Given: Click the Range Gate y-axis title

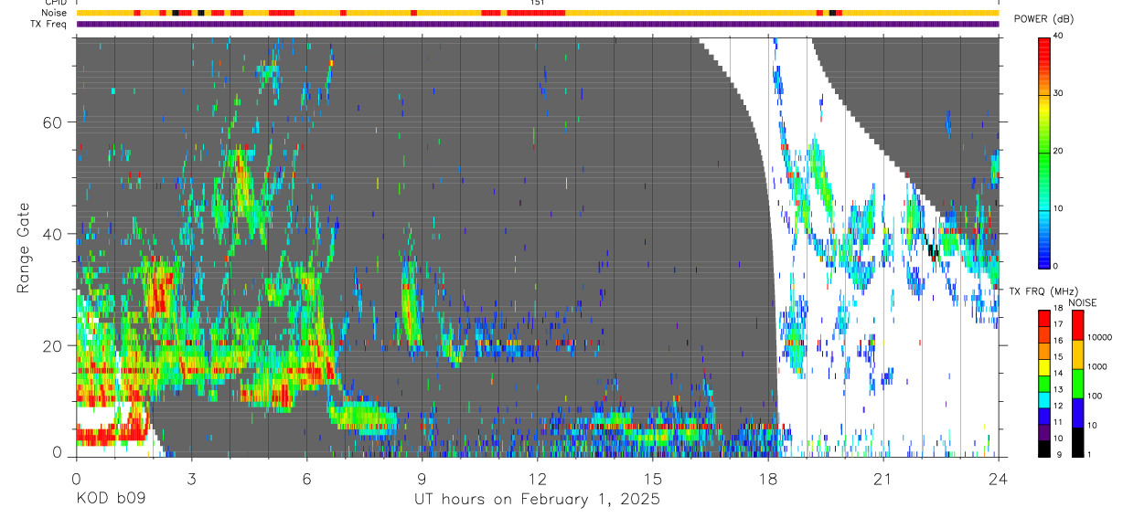Looking at the screenshot, I should tap(25, 248).
